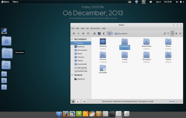This screenshot has height=118, width=186.
Task: Launch Thunderbird from the bottom dock
Action: (72, 114)
